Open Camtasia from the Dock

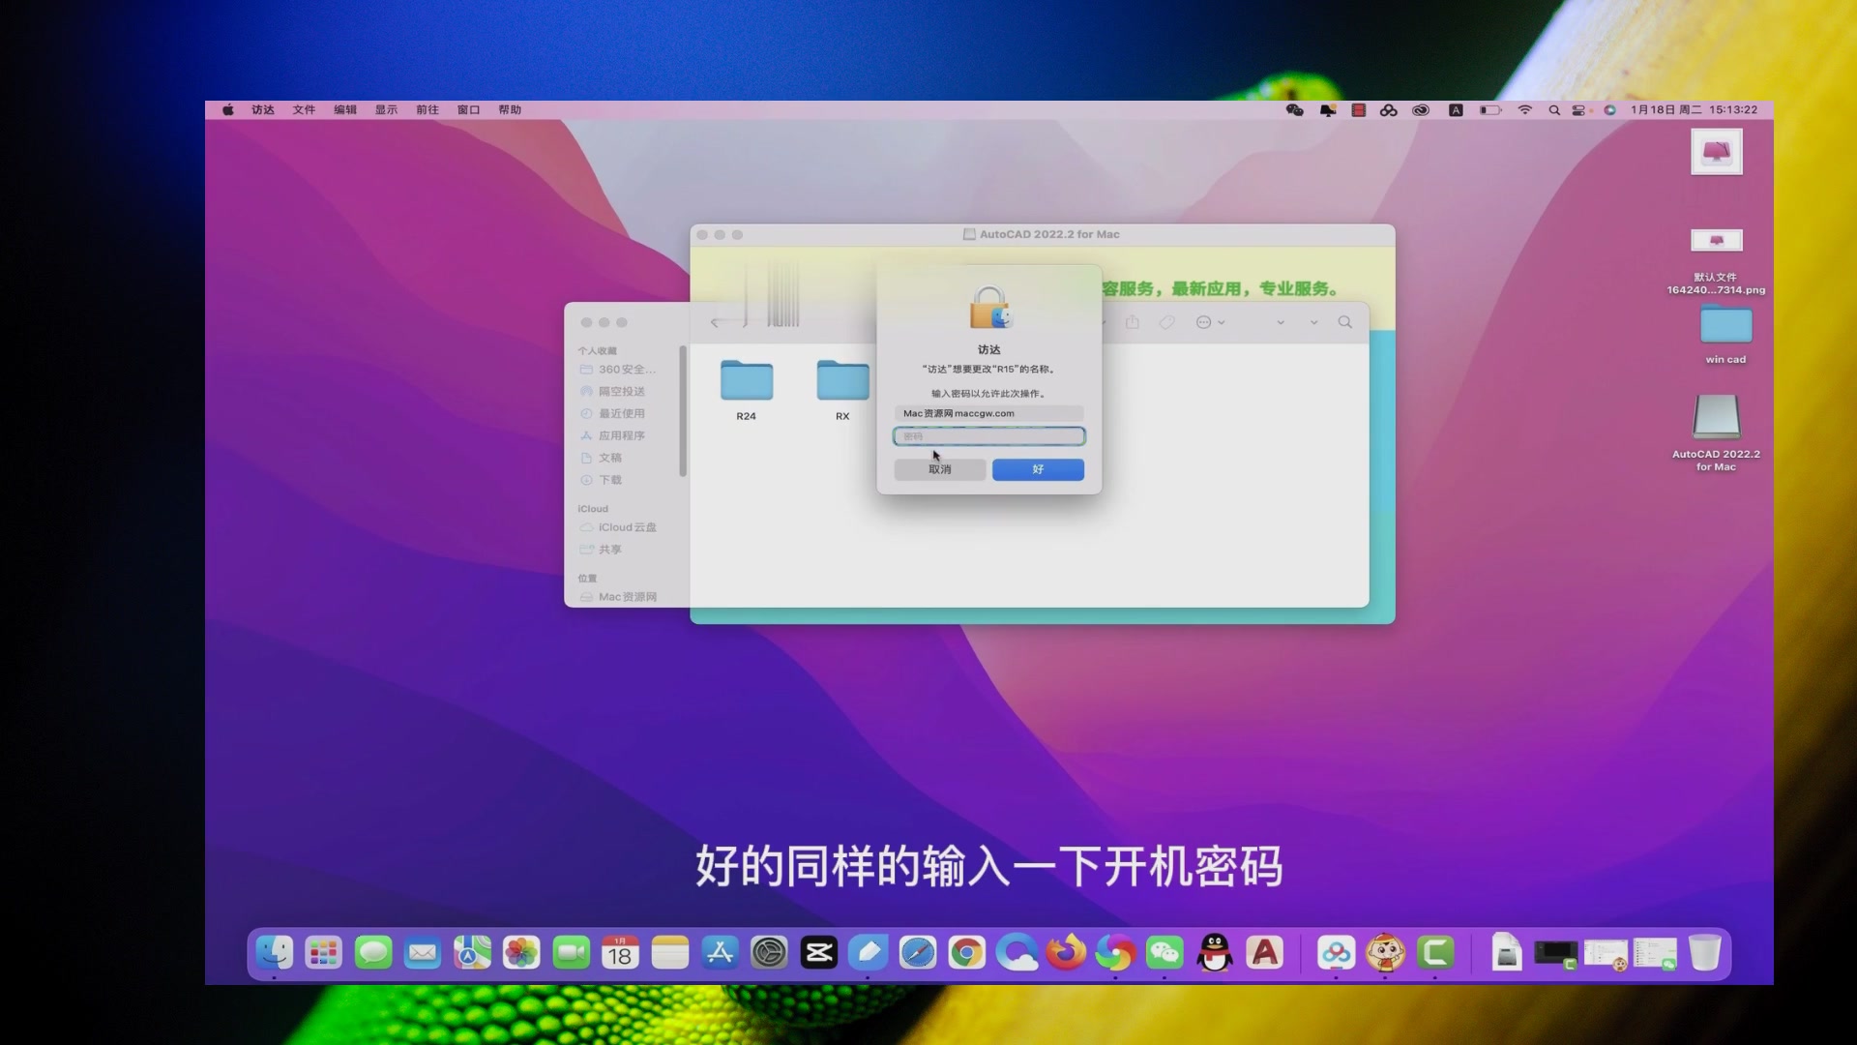[x=1435, y=953]
